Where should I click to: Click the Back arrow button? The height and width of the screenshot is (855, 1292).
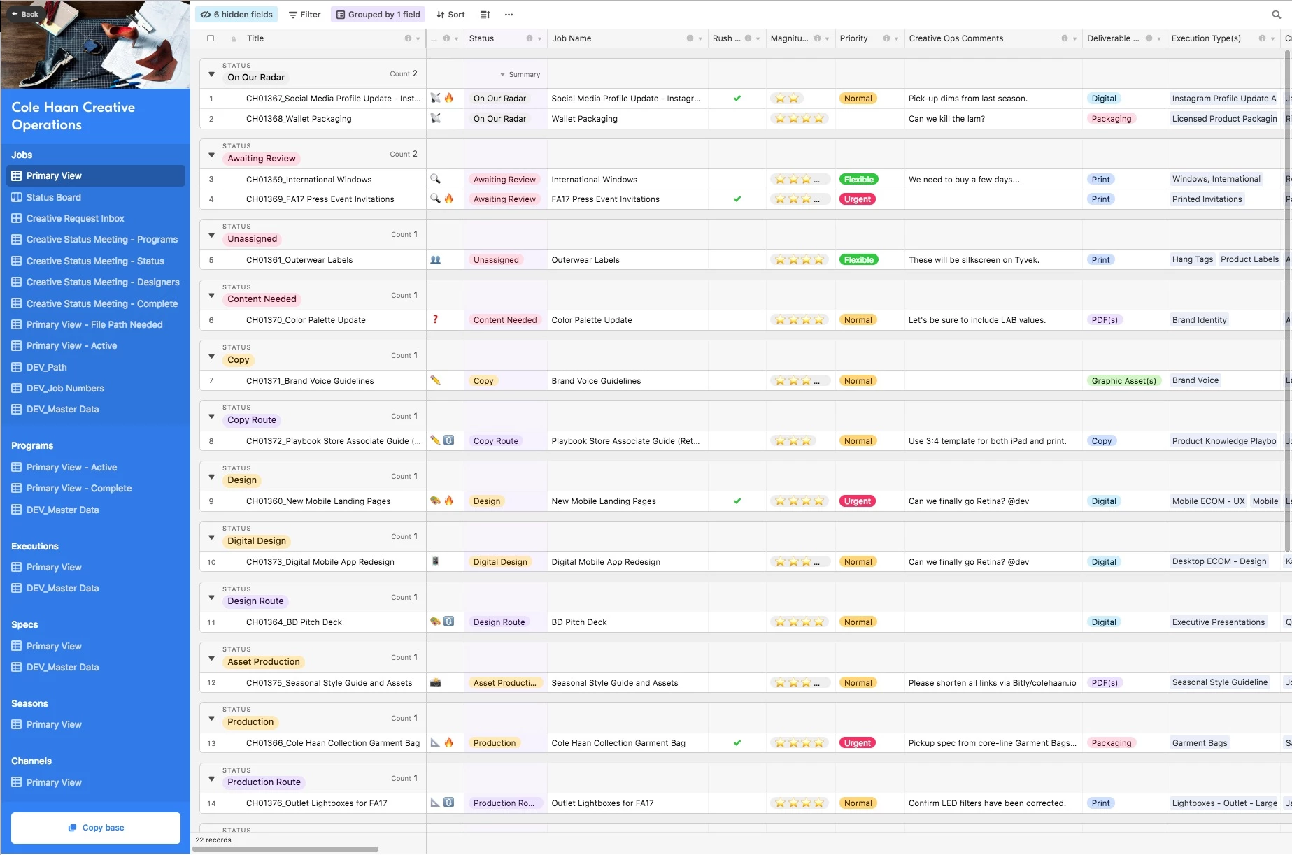point(25,14)
